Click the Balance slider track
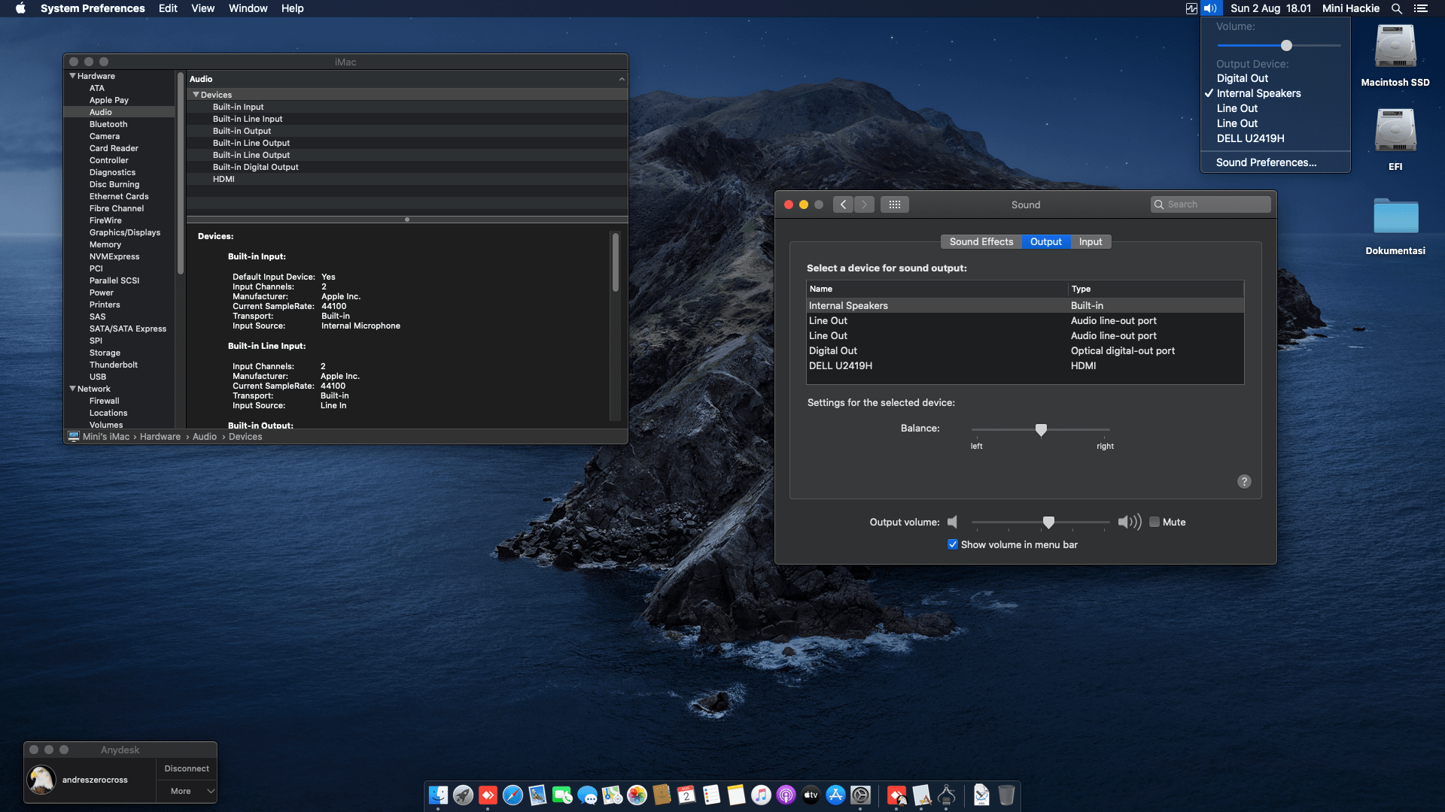The image size is (1445, 812). pyautogui.click(x=1076, y=429)
